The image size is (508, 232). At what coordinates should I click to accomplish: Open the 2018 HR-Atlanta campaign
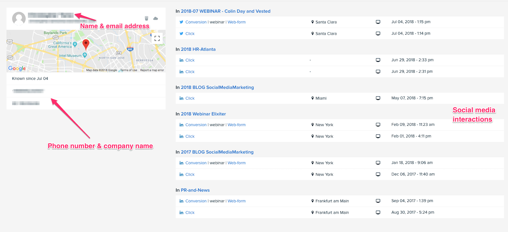click(x=198, y=49)
